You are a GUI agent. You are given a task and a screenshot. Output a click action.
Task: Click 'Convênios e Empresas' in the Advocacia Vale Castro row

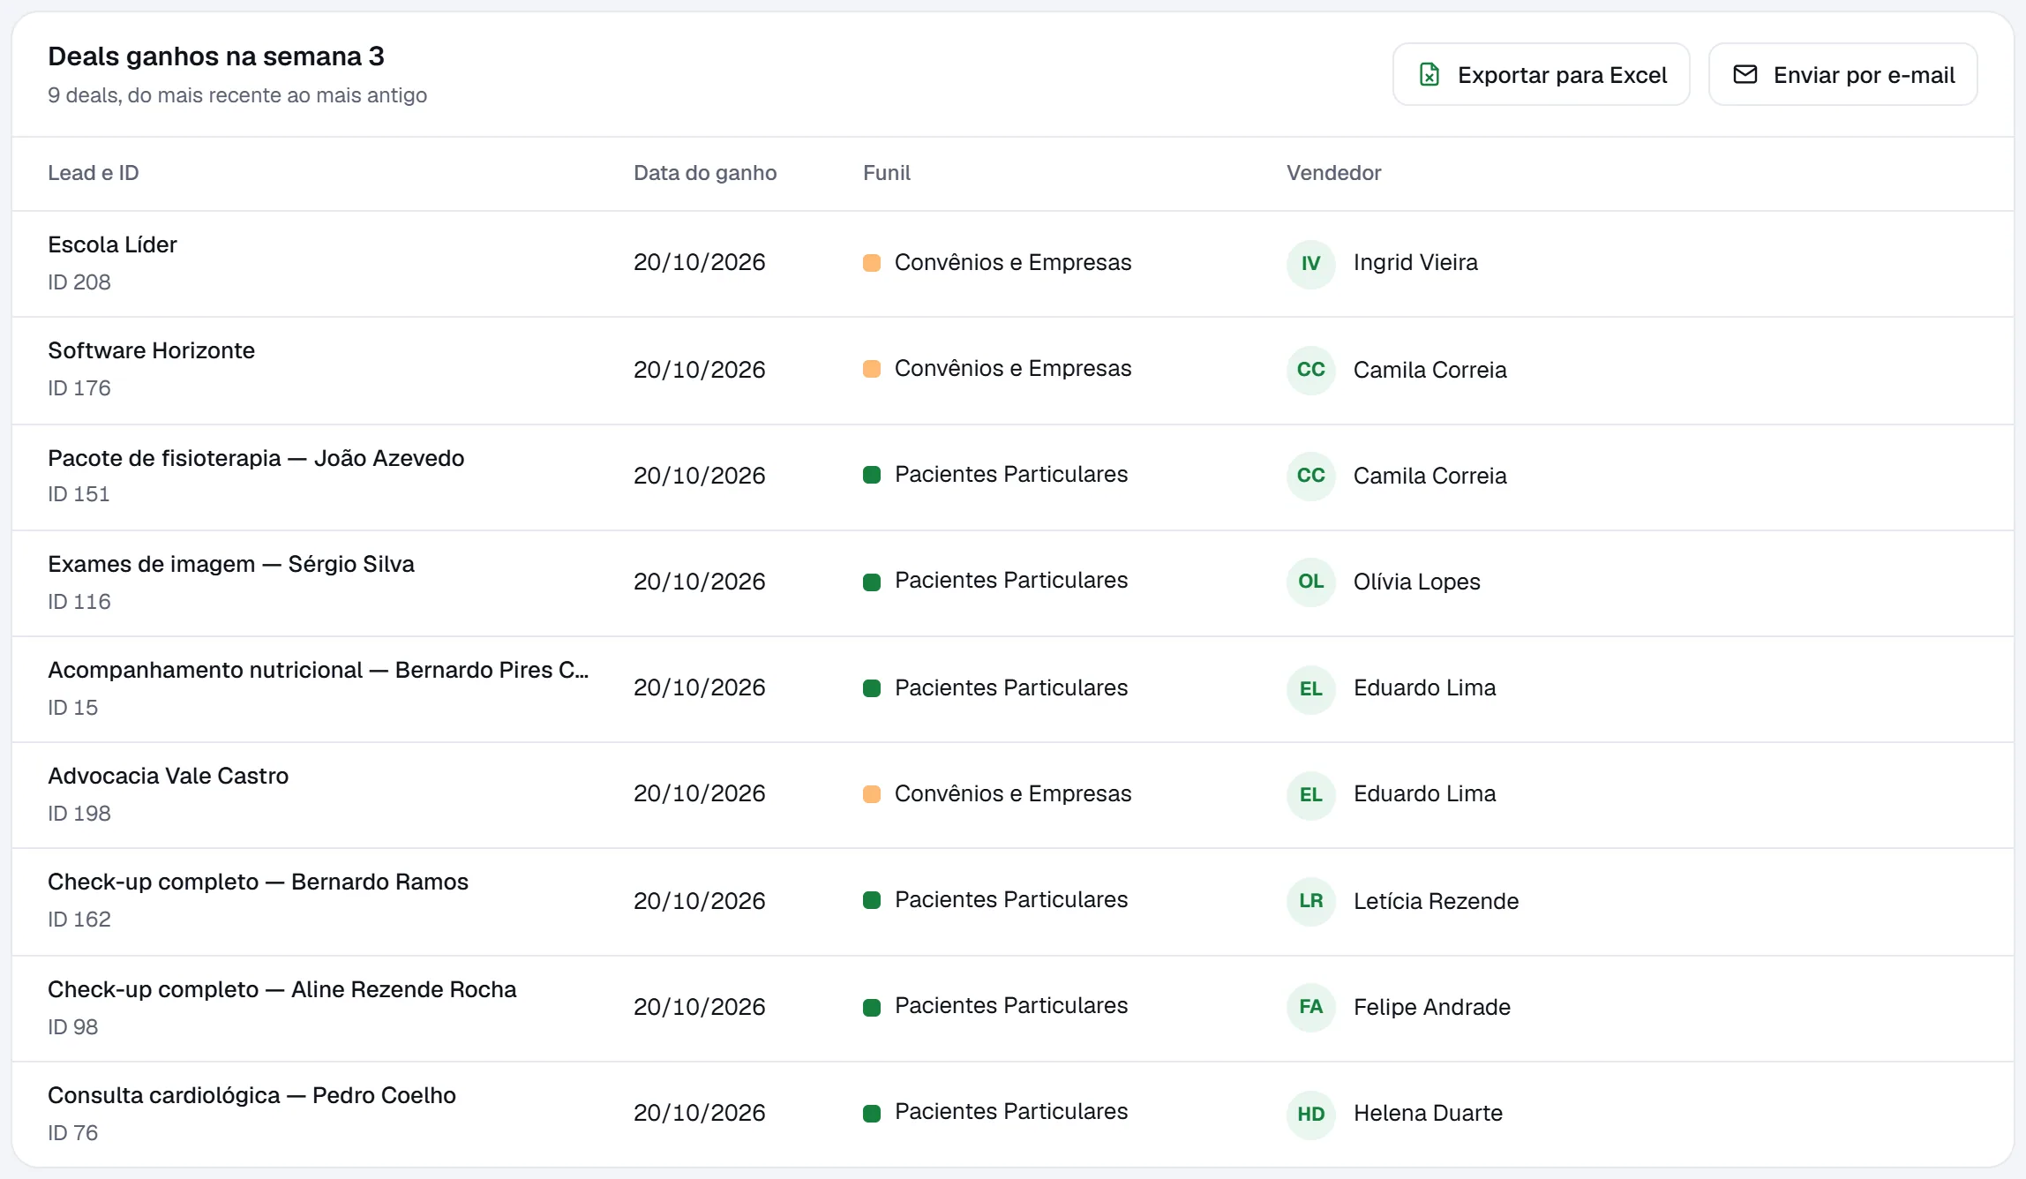1013,793
